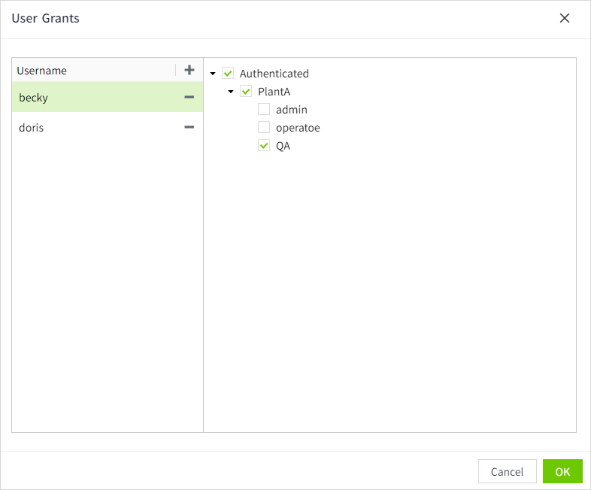Uncheck the Authenticated checkbox
Viewport: 591px width, 490px height.
pos(228,74)
